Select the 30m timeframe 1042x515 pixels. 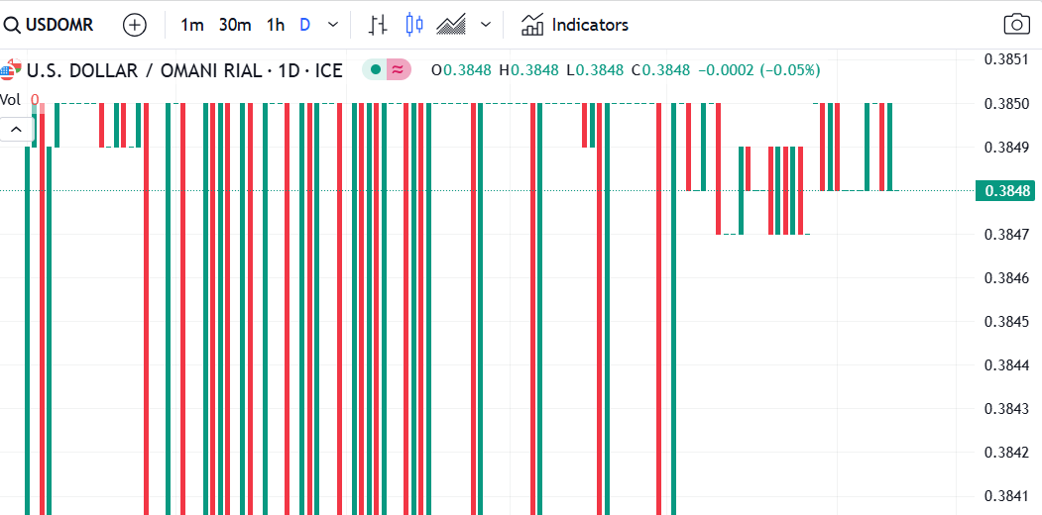tap(235, 25)
